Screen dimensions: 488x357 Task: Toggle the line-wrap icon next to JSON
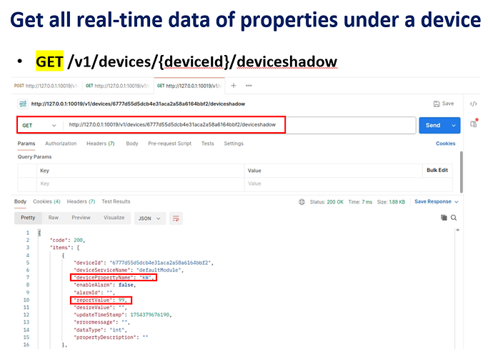coord(176,218)
